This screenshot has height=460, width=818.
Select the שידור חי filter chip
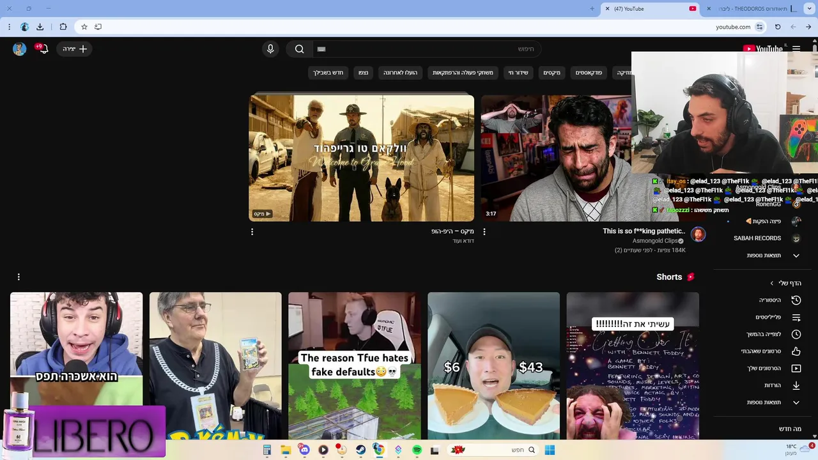click(518, 73)
